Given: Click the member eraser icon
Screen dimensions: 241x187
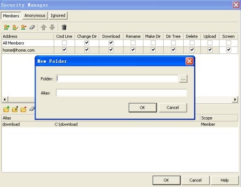Looking at the screenshot, I should pyautogui.click(x=32, y=27).
